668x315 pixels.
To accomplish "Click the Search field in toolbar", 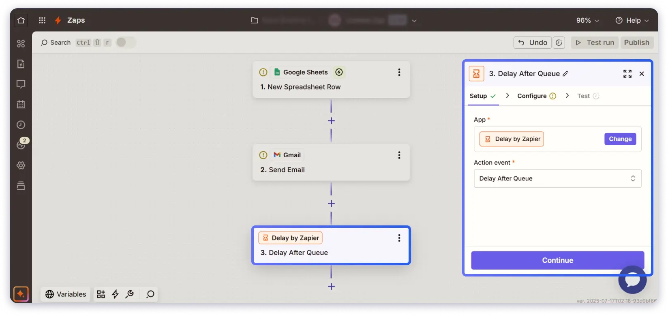I will pos(56,43).
